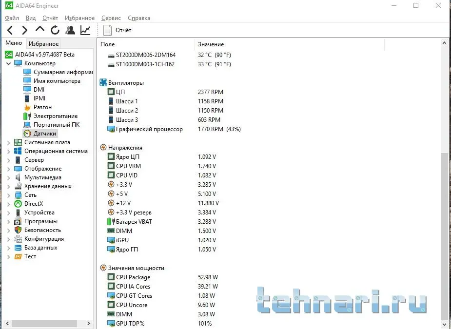The image size is (451, 329).
Task: Click the База данных database icon
Action: 18,248
